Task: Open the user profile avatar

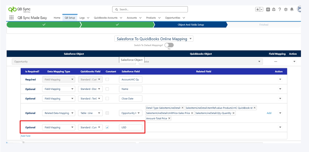Action: tap(299, 9)
